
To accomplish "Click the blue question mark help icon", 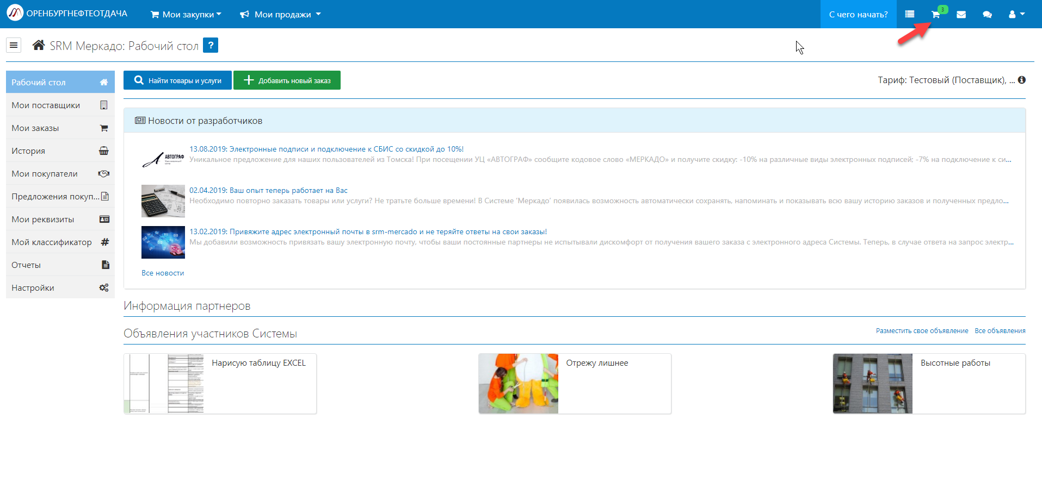I will coord(210,45).
